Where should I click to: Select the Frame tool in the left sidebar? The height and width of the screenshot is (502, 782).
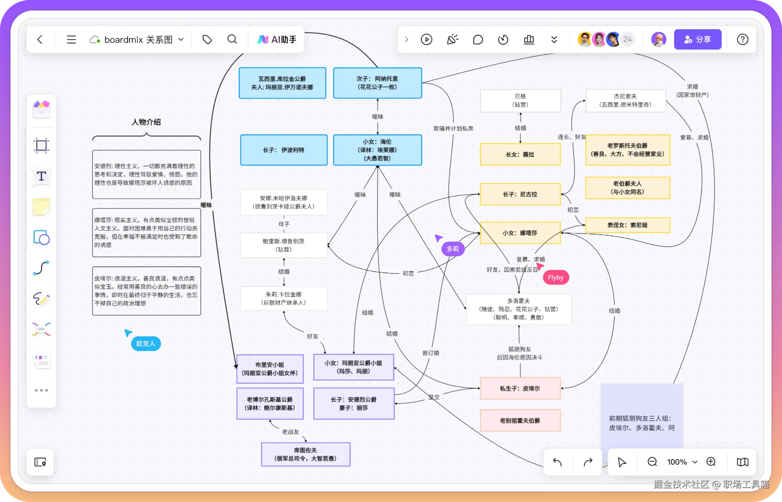coord(41,145)
